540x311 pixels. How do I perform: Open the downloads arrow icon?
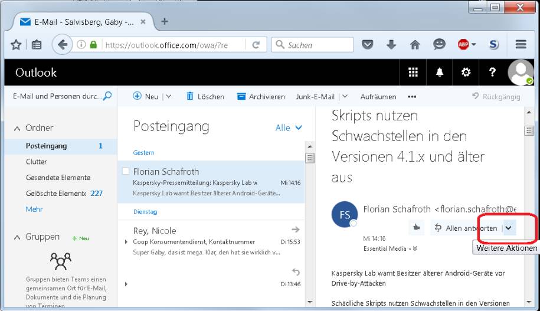click(x=391, y=44)
